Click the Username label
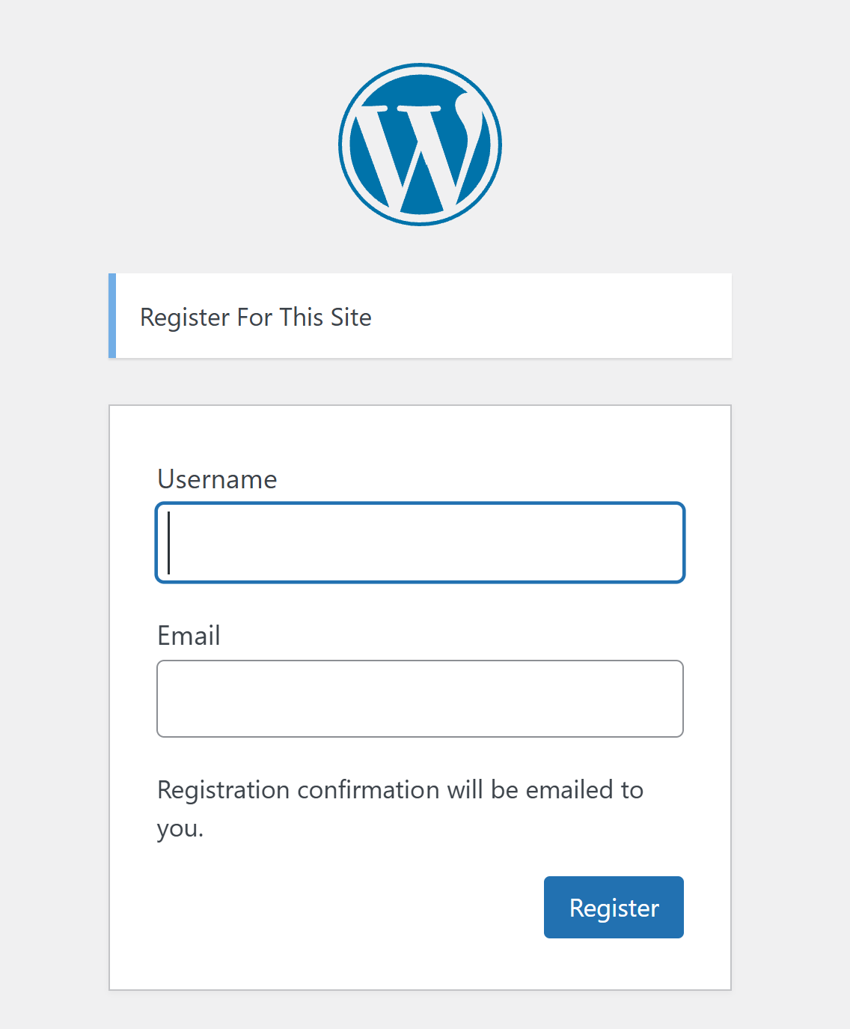 [216, 479]
